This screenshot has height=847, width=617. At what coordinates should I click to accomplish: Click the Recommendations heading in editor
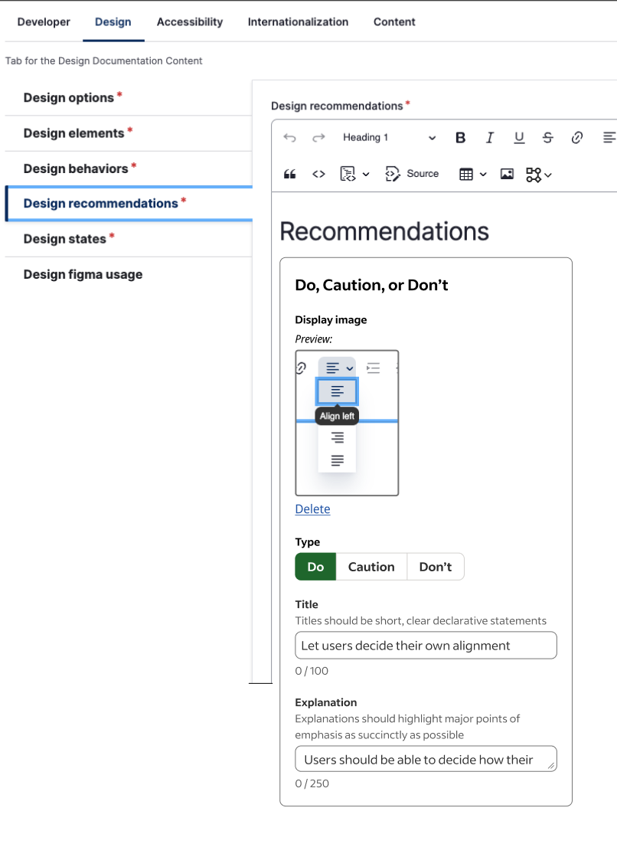(384, 231)
